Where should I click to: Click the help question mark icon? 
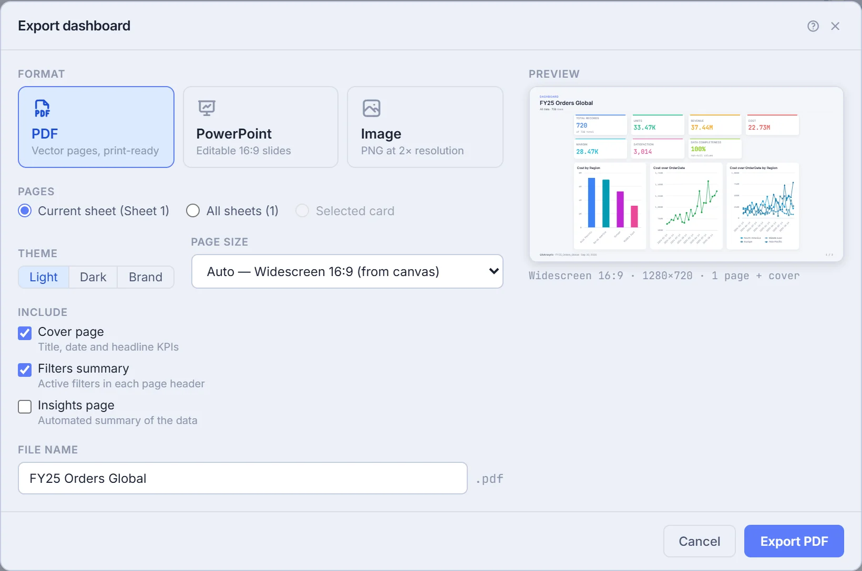click(813, 26)
